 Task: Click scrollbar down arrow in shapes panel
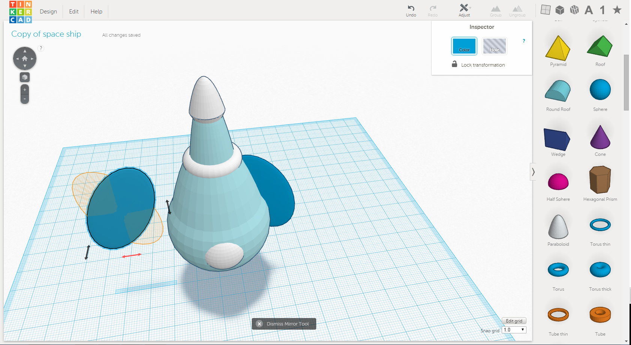pyautogui.click(x=626, y=341)
